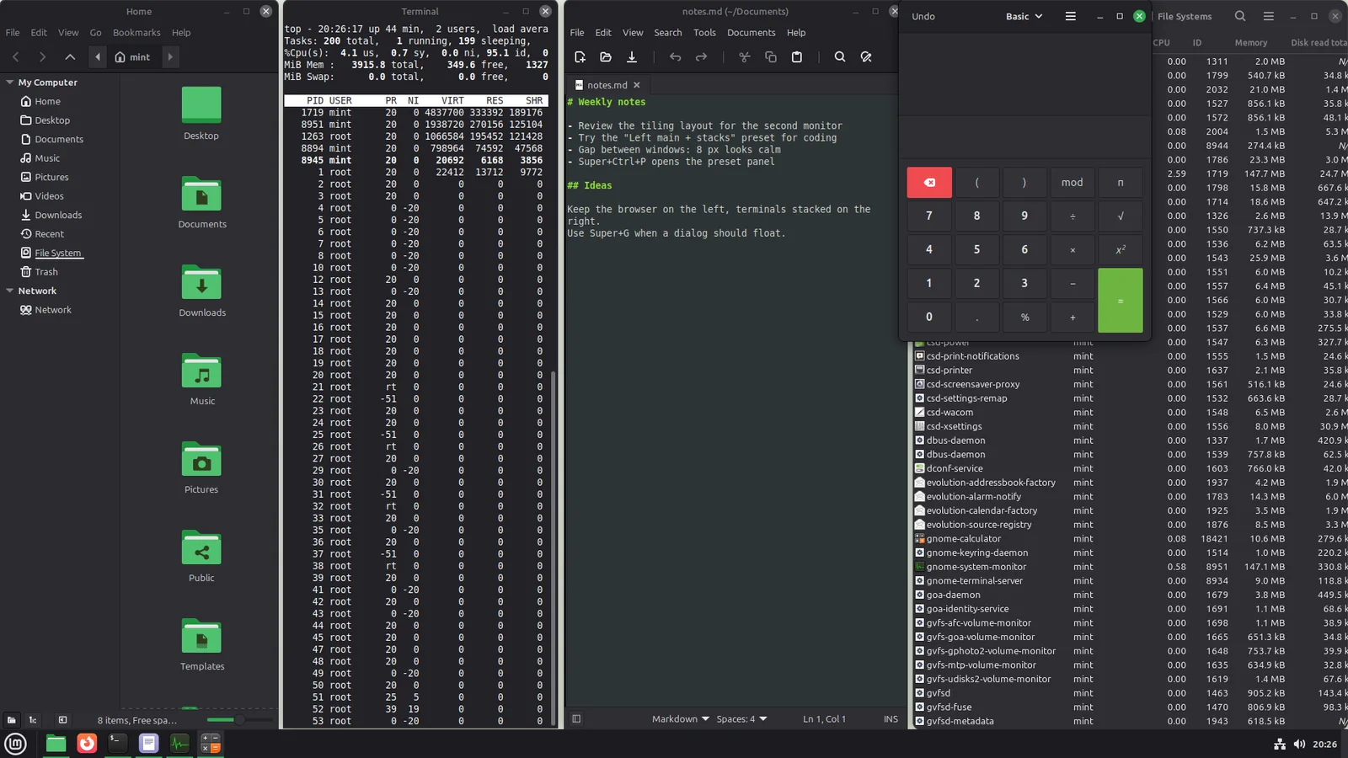Open the Linux Mint menu button

(16, 744)
